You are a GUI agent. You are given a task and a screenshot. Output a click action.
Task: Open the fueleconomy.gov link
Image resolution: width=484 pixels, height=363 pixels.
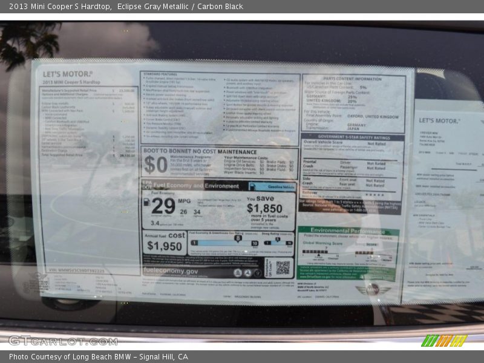coord(171,272)
